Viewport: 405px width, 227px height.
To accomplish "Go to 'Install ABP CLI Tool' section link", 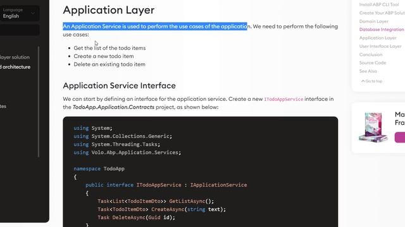I will [x=379, y=4].
